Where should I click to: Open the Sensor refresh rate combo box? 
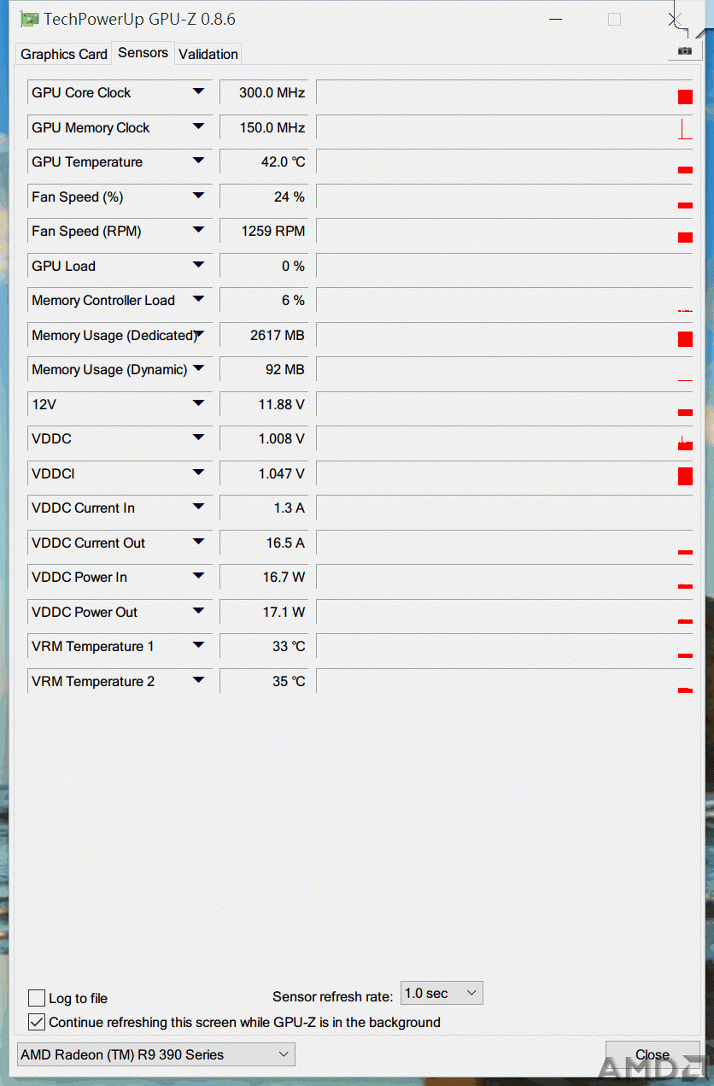(x=442, y=993)
